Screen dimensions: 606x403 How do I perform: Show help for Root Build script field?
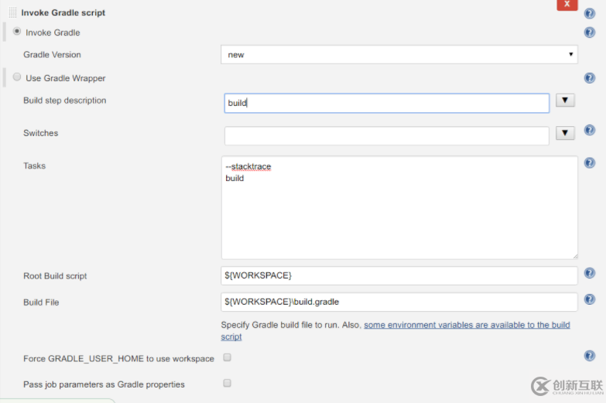point(590,273)
